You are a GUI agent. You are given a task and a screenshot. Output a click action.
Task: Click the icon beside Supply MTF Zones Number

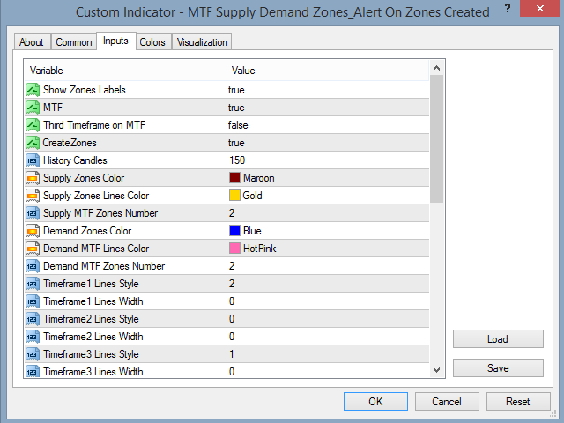(33, 213)
